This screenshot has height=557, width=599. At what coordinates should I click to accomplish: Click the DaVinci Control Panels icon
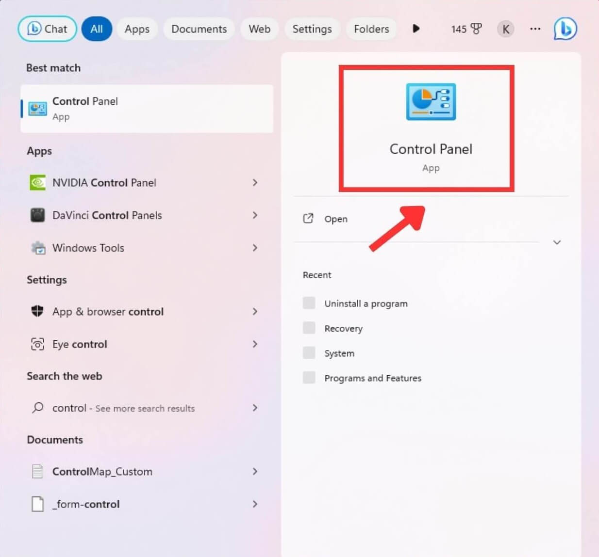pos(37,215)
